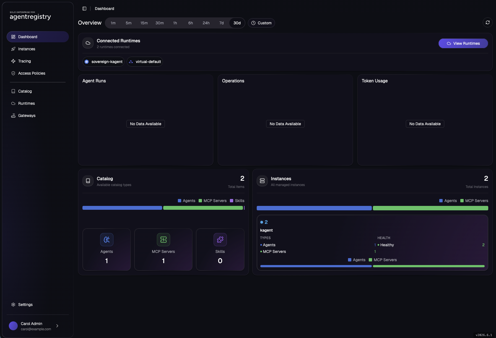Select the 30m time range
The image size is (496, 338).
160,23
